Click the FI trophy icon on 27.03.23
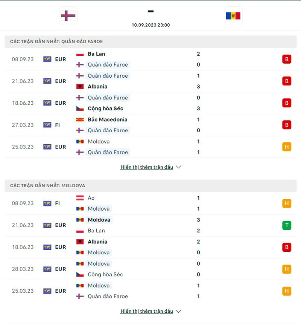 (x=48, y=125)
